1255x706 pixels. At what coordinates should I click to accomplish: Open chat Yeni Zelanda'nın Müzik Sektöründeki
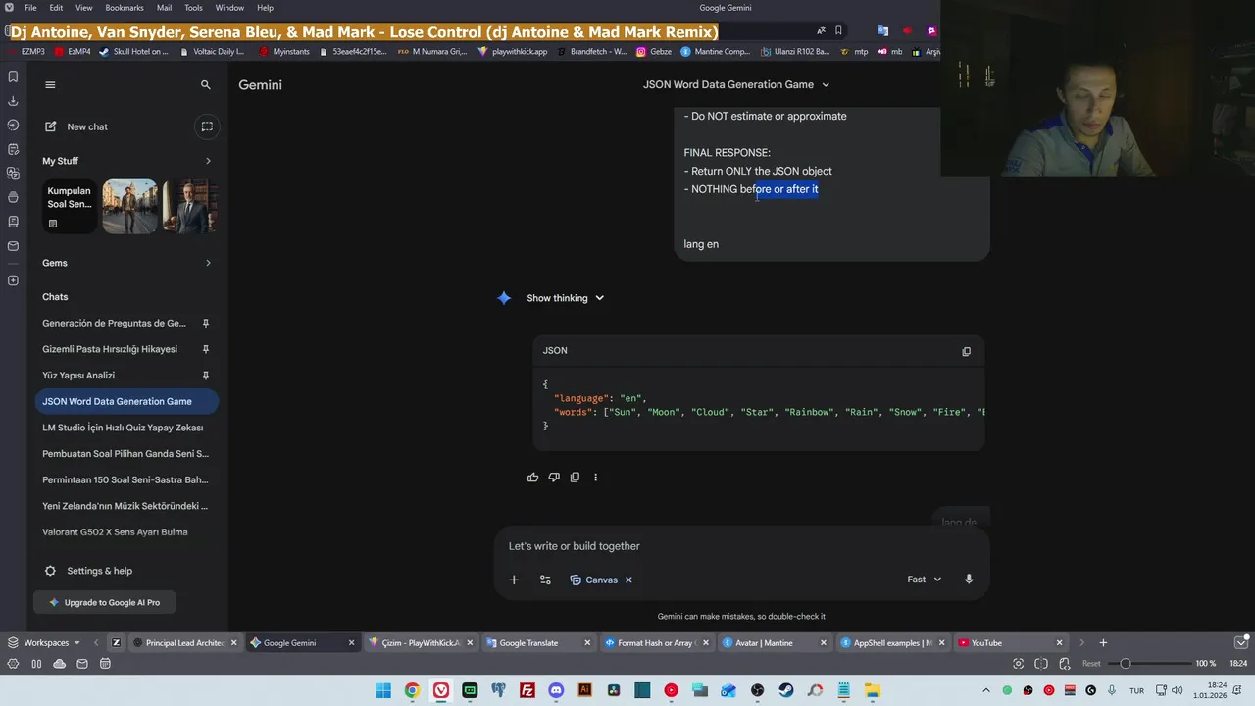pyautogui.click(x=126, y=506)
